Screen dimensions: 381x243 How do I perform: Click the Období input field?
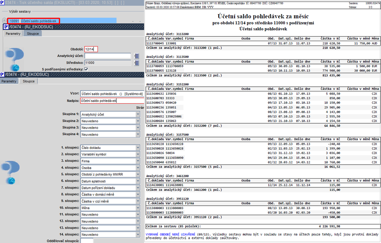91,49
